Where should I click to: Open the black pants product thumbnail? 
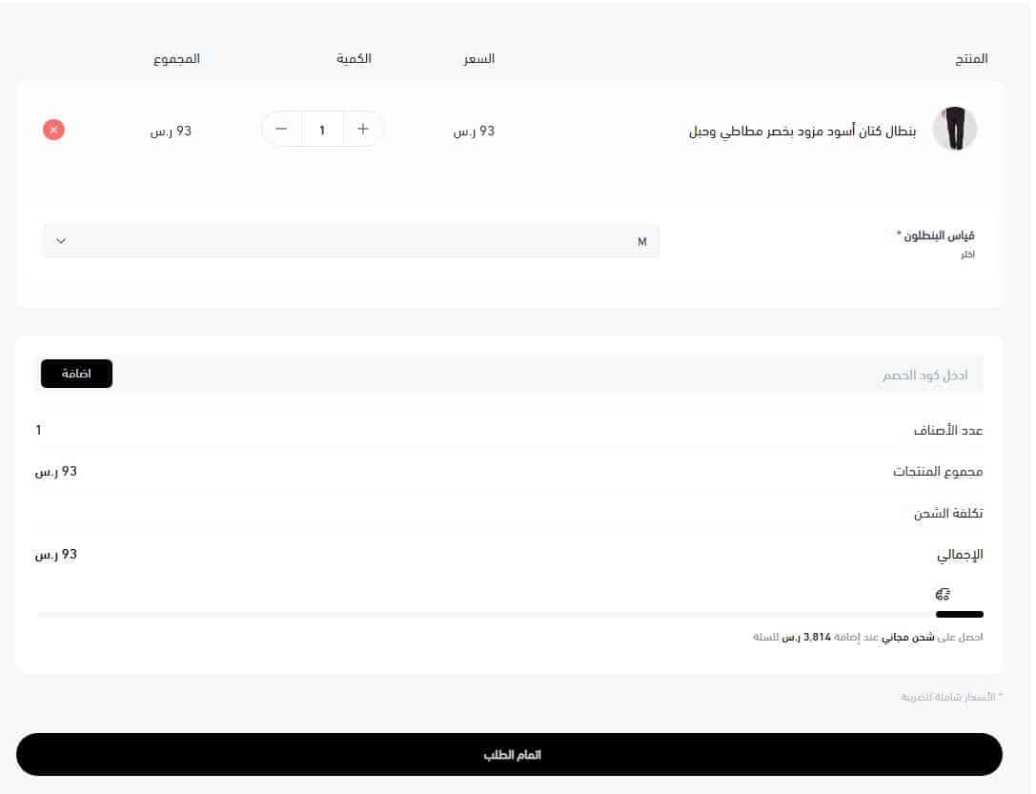point(955,128)
